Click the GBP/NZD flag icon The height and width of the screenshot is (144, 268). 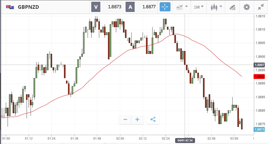click(10, 7)
